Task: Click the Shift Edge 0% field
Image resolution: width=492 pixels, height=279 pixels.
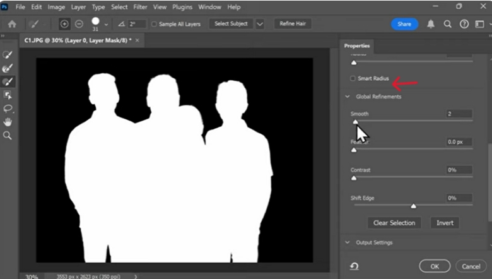Action: [459, 198]
